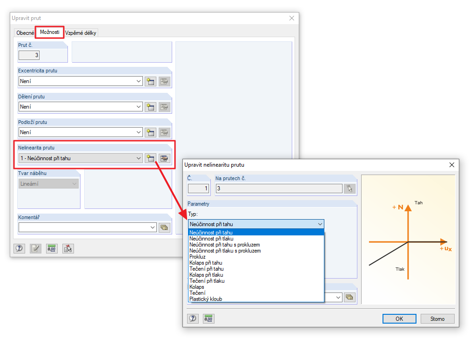
Task: Expand the Dělení prutu dropdown
Action: pos(139,107)
